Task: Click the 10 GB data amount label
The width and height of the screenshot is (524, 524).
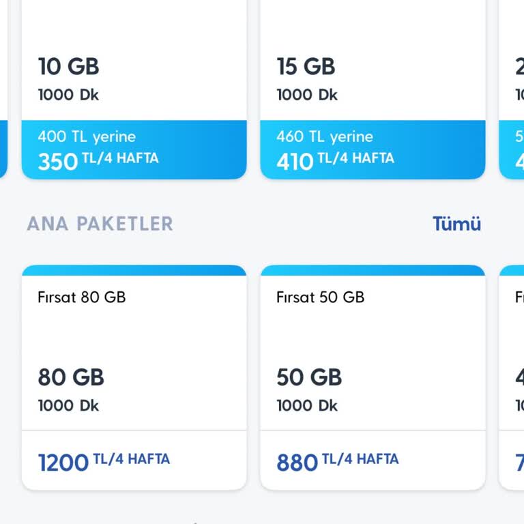Action: [x=68, y=67]
